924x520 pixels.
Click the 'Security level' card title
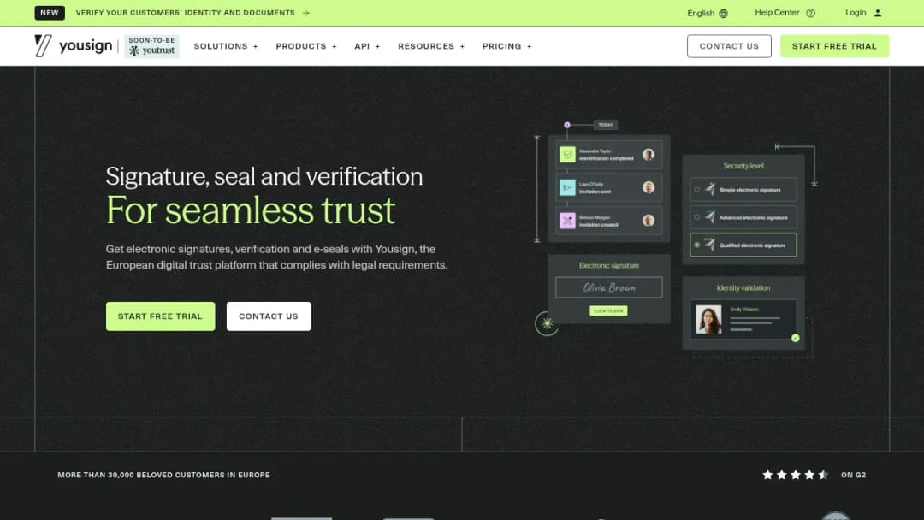[743, 166]
